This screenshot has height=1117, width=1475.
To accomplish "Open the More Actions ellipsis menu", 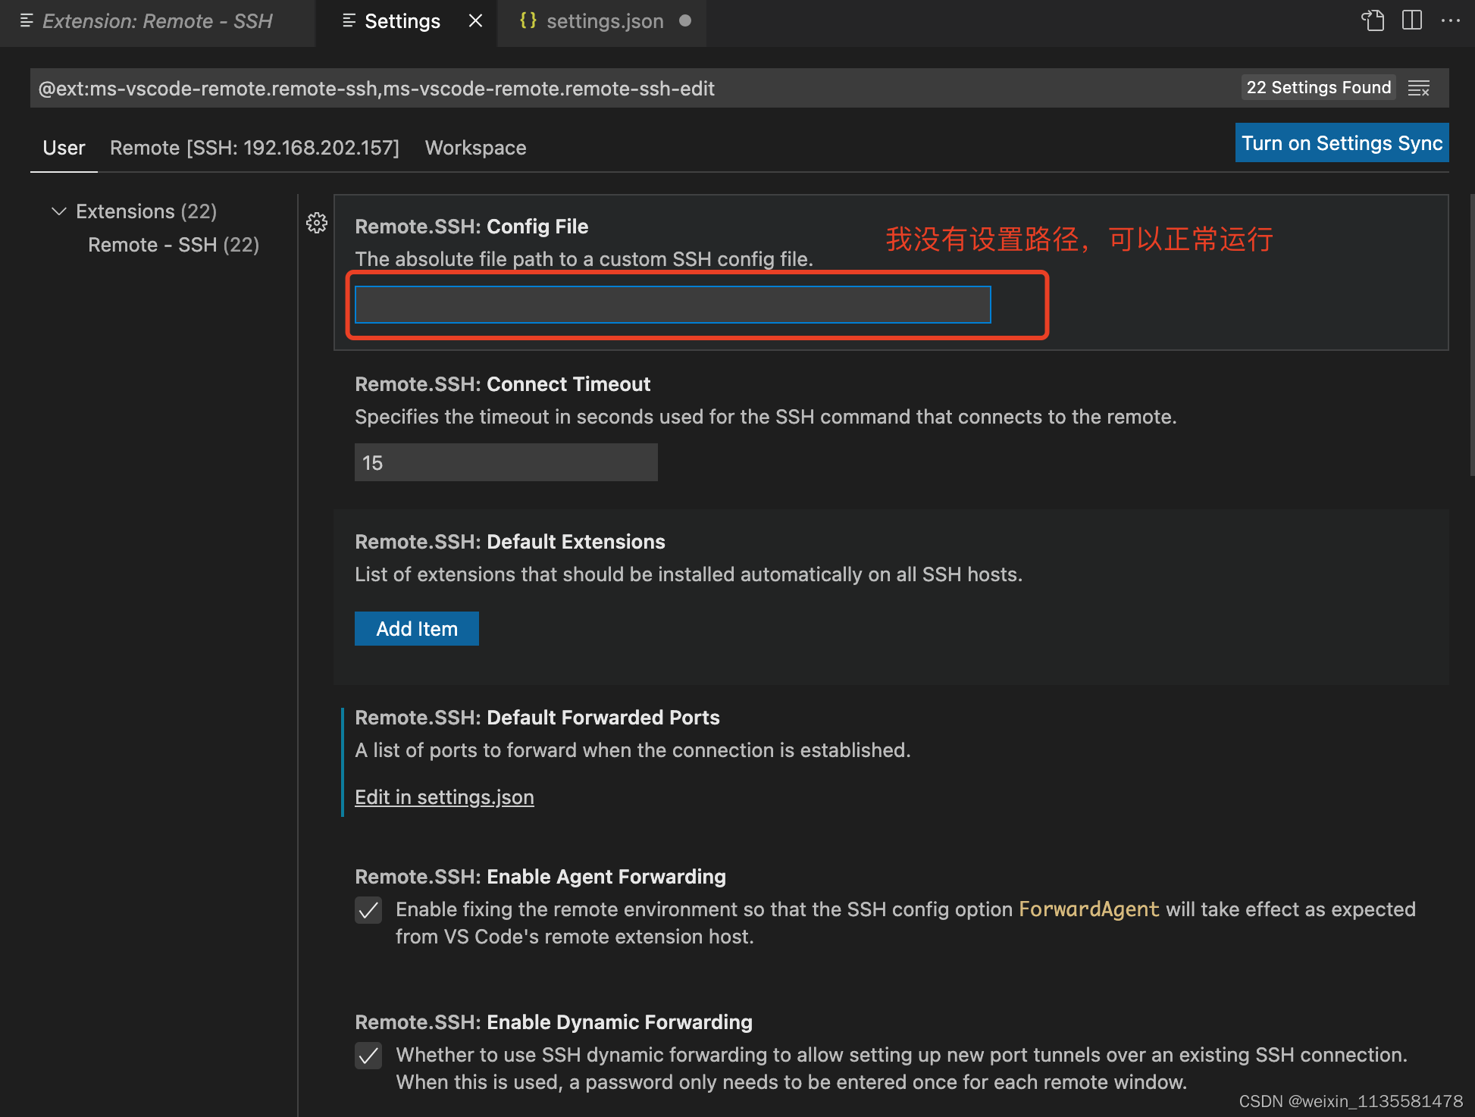I will (1451, 20).
